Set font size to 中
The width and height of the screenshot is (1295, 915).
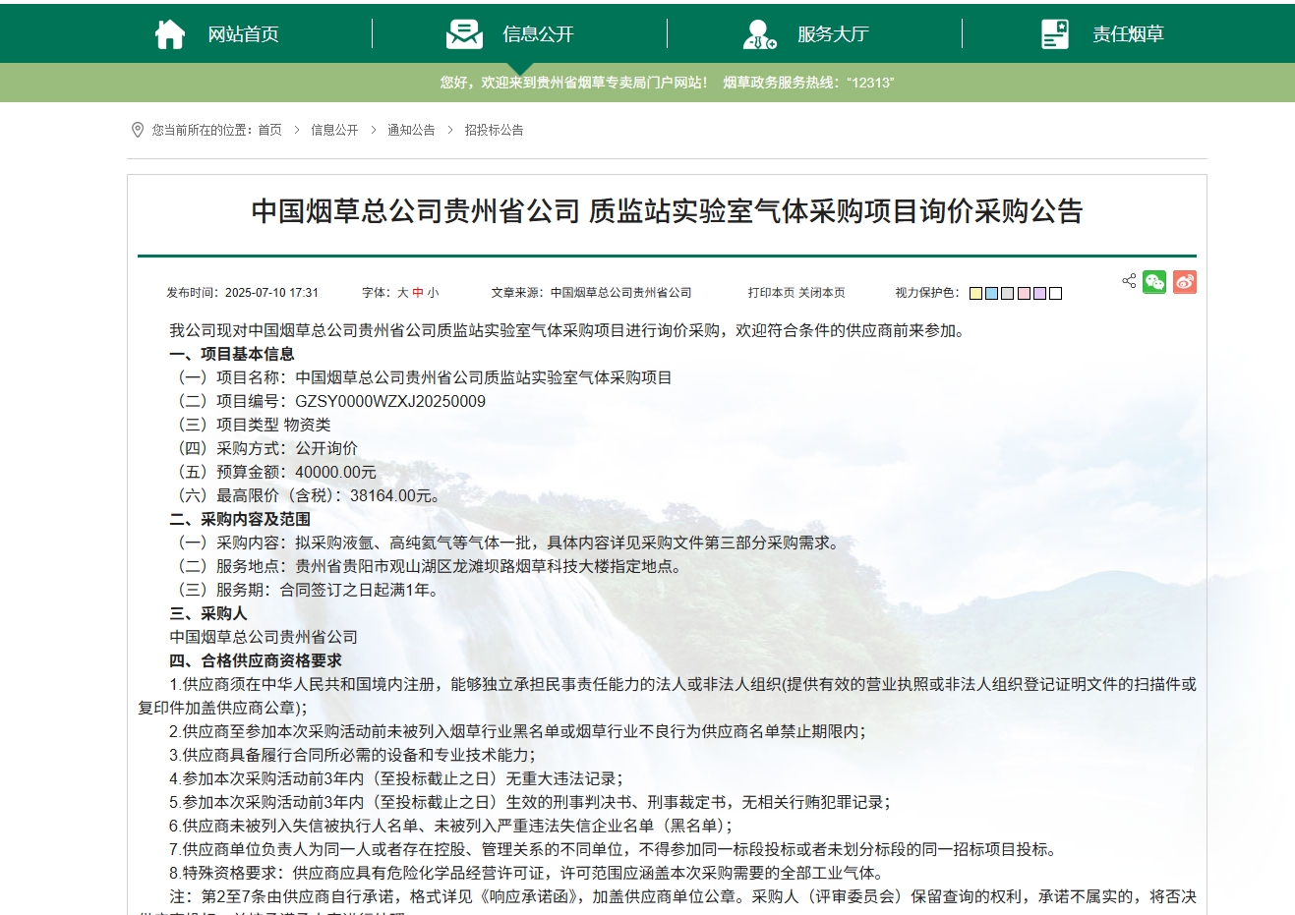(x=418, y=293)
